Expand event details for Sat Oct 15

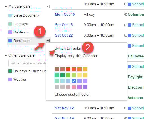pos(126,25)
